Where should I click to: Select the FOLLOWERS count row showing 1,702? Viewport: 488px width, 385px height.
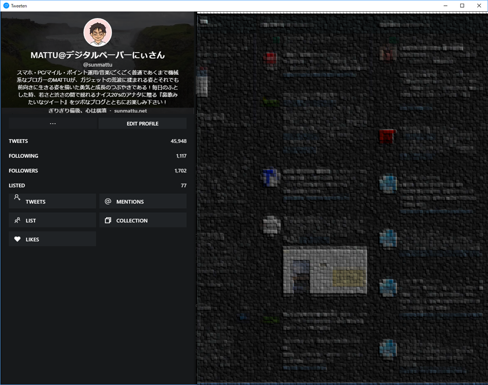point(98,171)
